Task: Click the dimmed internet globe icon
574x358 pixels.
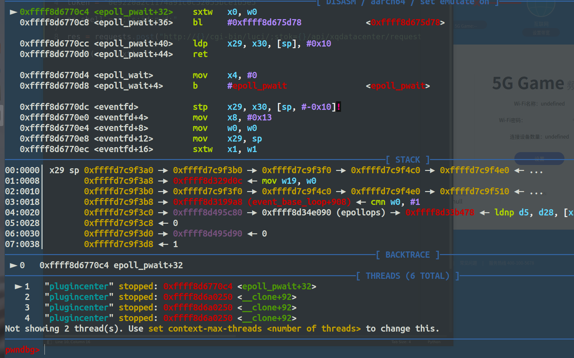Action: coord(541,7)
